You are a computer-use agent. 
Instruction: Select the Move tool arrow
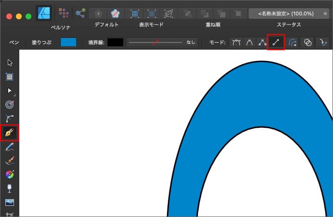click(10, 62)
